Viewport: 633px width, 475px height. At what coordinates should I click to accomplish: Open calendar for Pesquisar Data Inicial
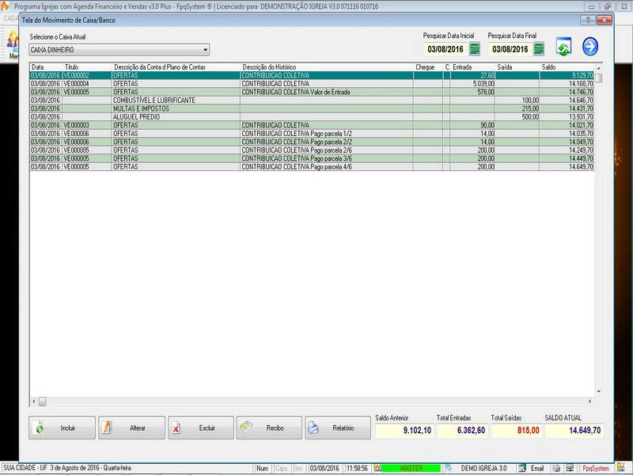pos(475,49)
